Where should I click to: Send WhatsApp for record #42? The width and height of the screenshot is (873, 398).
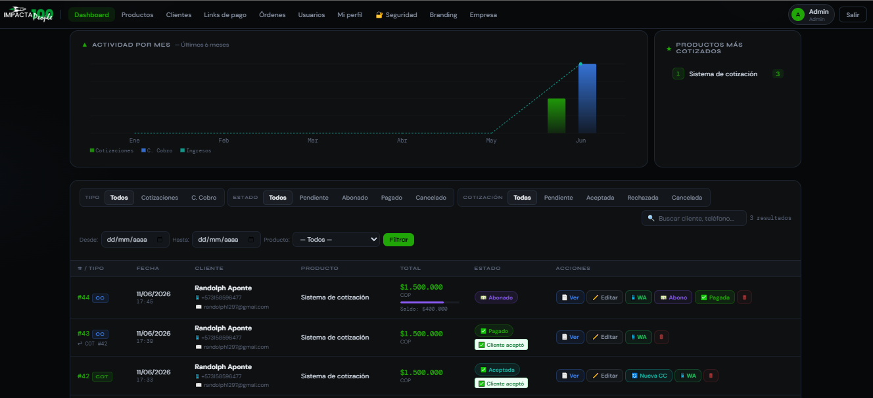pos(688,376)
